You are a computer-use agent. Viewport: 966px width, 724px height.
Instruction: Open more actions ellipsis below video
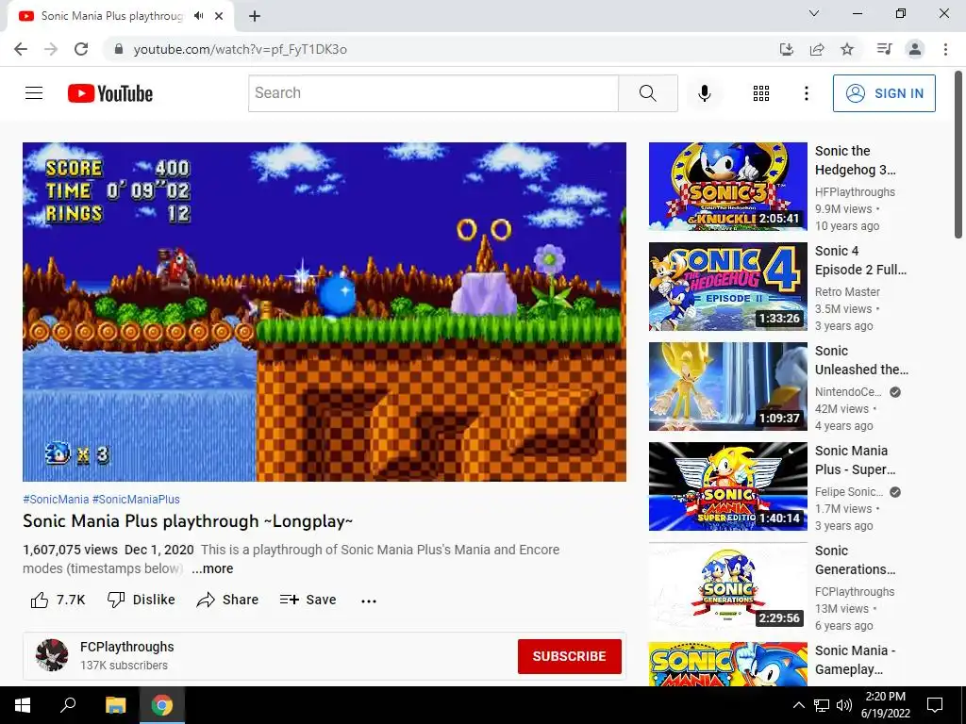(x=369, y=601)
